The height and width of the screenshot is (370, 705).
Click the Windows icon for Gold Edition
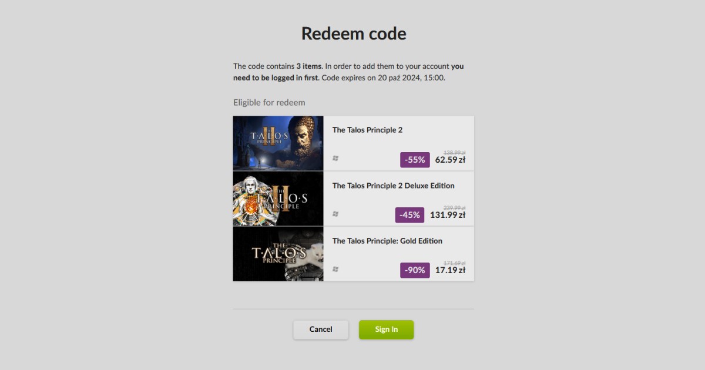pyautogui.click(x=335, y=269)
